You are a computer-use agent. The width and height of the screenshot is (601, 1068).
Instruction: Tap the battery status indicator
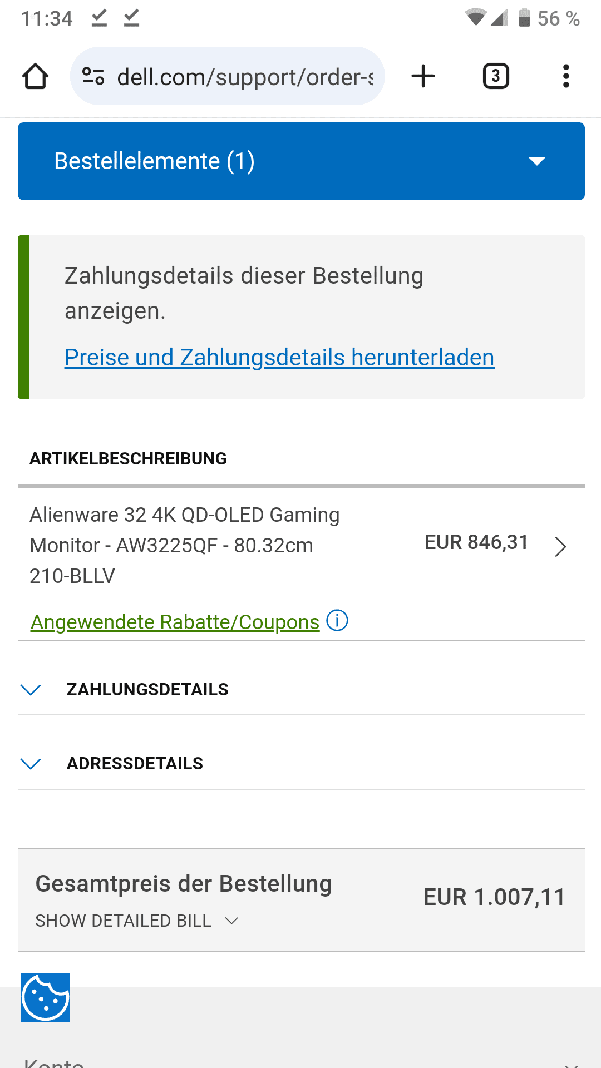[524, 18]
